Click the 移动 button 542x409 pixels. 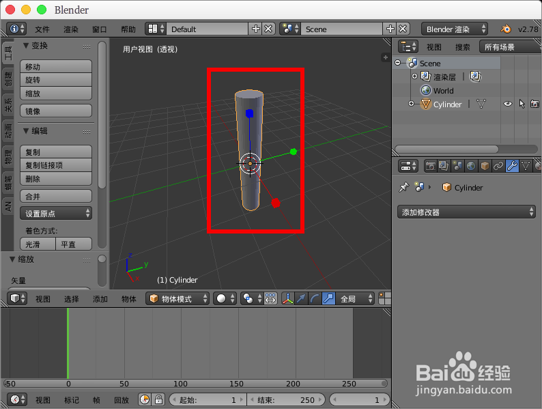56,66
